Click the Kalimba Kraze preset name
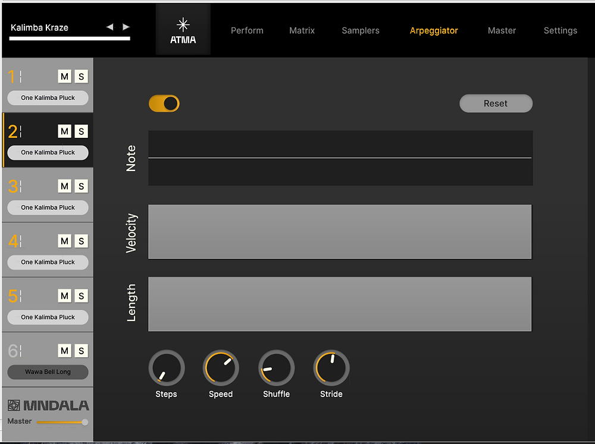This screenshot has width=595, height=444. 39,28
